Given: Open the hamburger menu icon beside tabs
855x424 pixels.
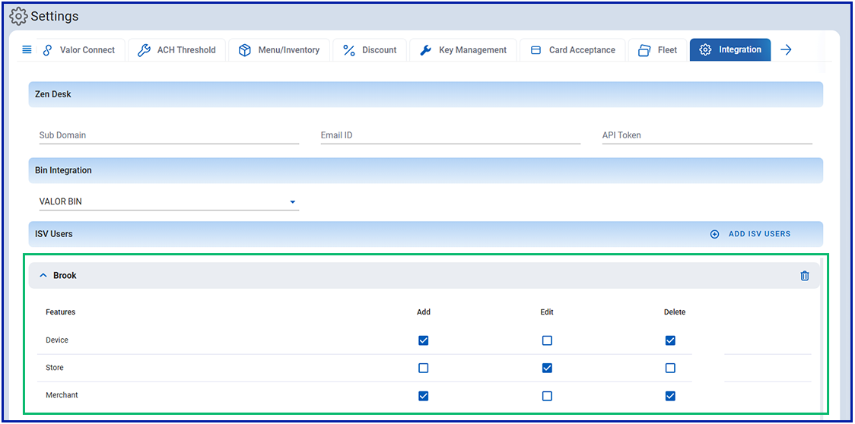Looking at the screenshot, I should click(26, 49).
